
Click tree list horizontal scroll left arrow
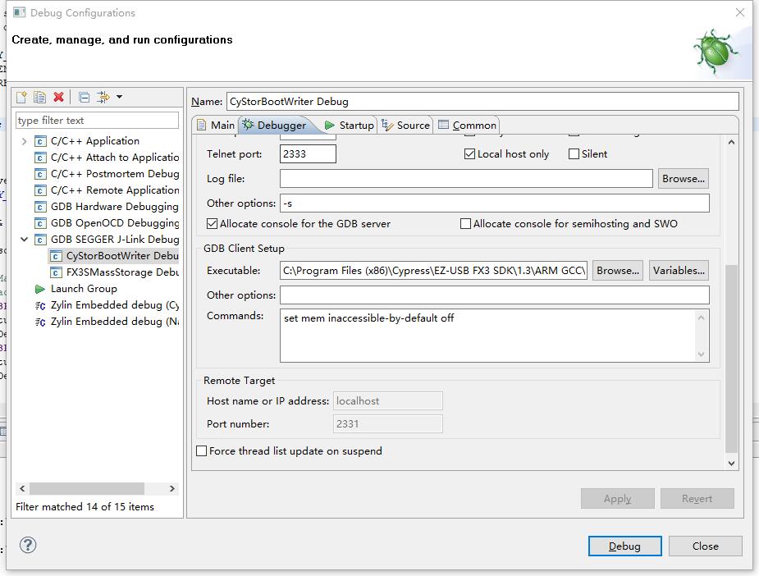point(22,488)
